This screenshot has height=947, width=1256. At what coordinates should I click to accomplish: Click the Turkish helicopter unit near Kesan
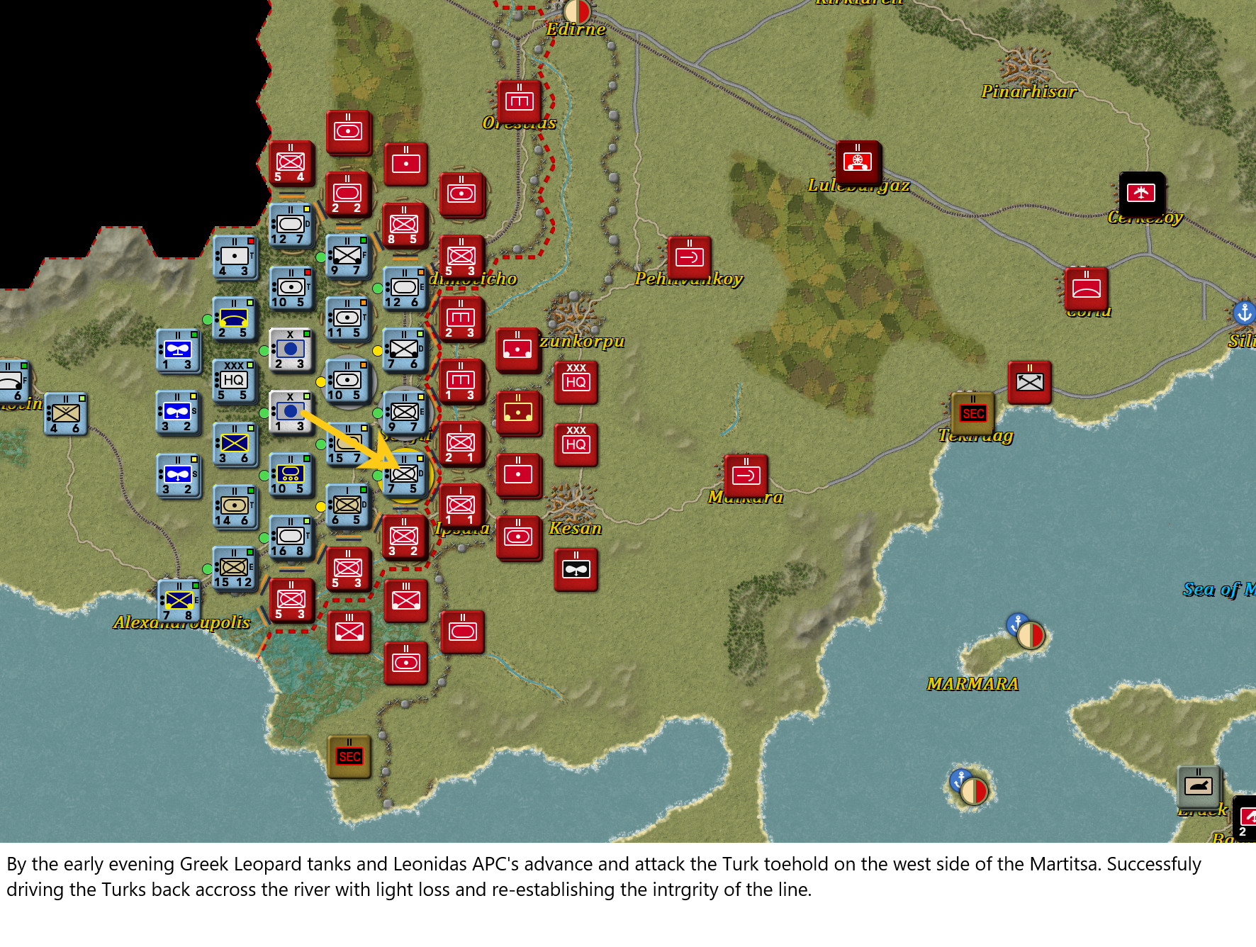[x=576, y=569]
